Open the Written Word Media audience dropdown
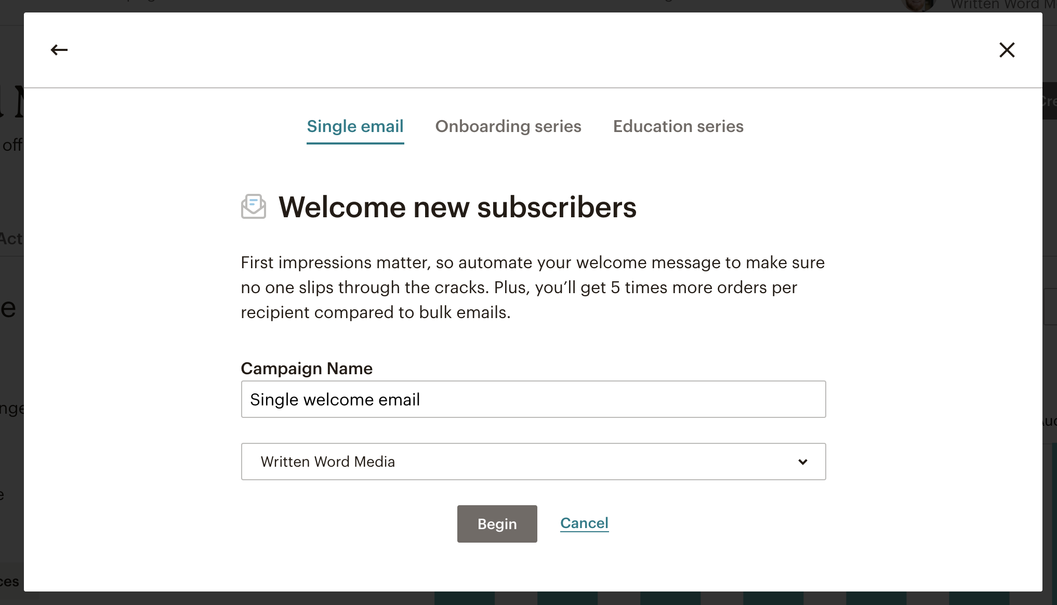Screen dimensions: 1057x605 (x=533, y=462)
